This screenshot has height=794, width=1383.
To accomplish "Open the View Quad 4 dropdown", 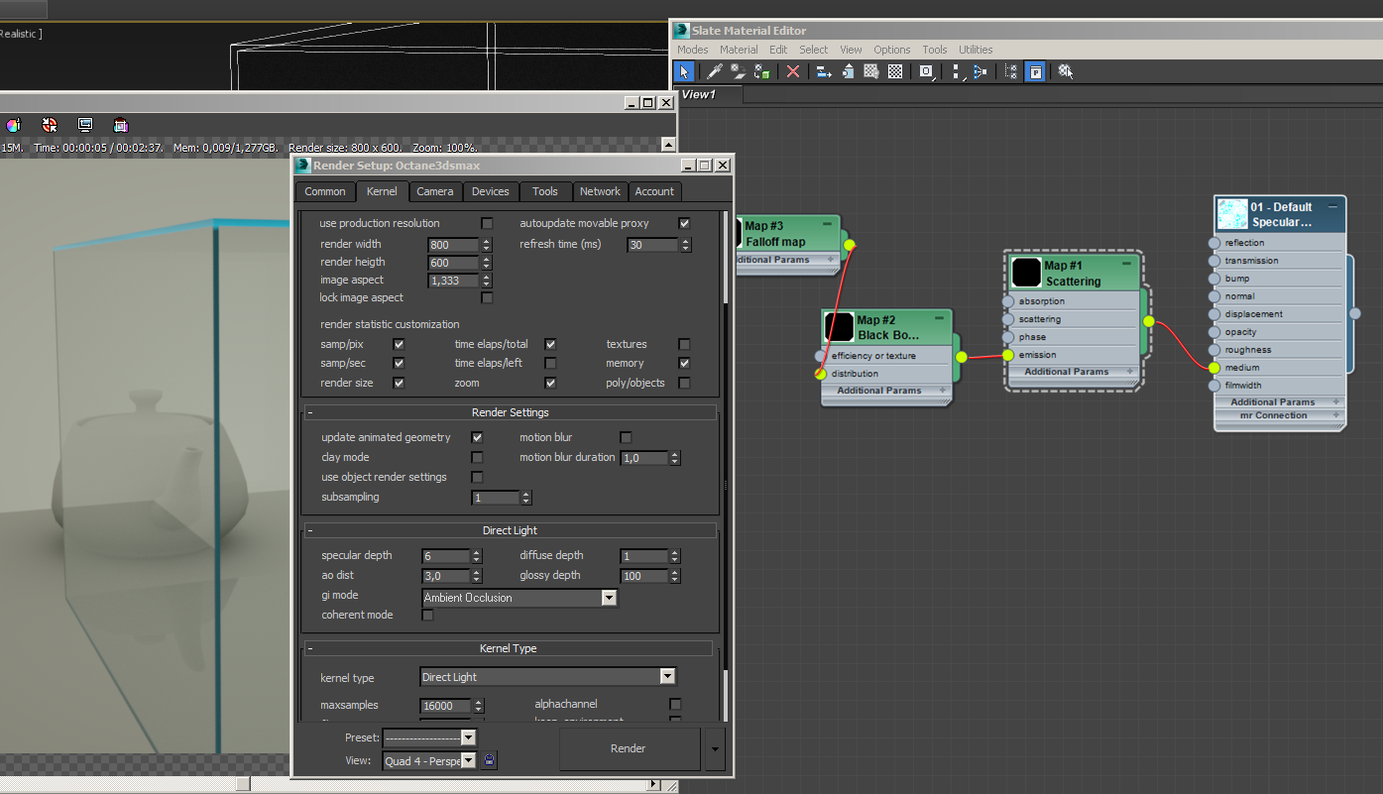I will coord(429,760).
